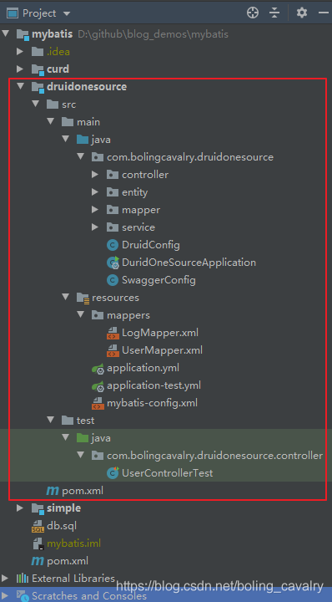332x602 pixels.
Task: Select the SwaggerConfig class
Action: pos(159,280)
